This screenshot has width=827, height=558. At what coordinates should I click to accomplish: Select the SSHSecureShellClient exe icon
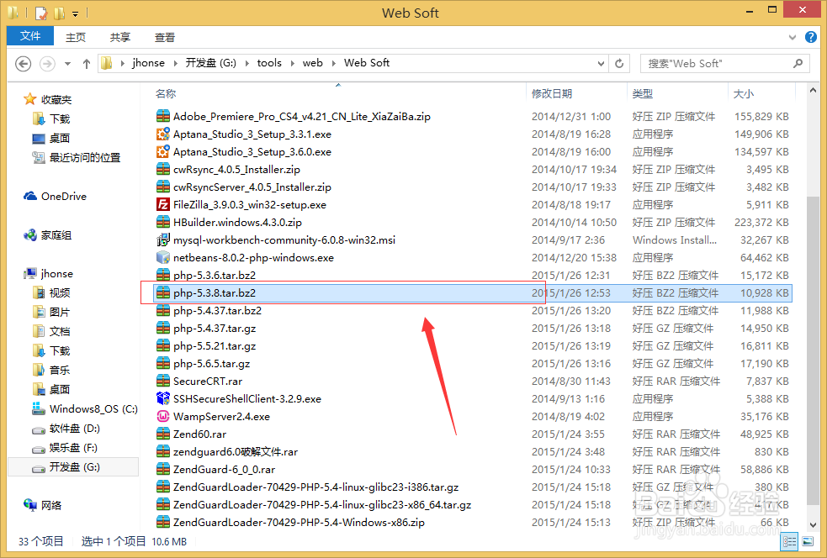point(163,399)
